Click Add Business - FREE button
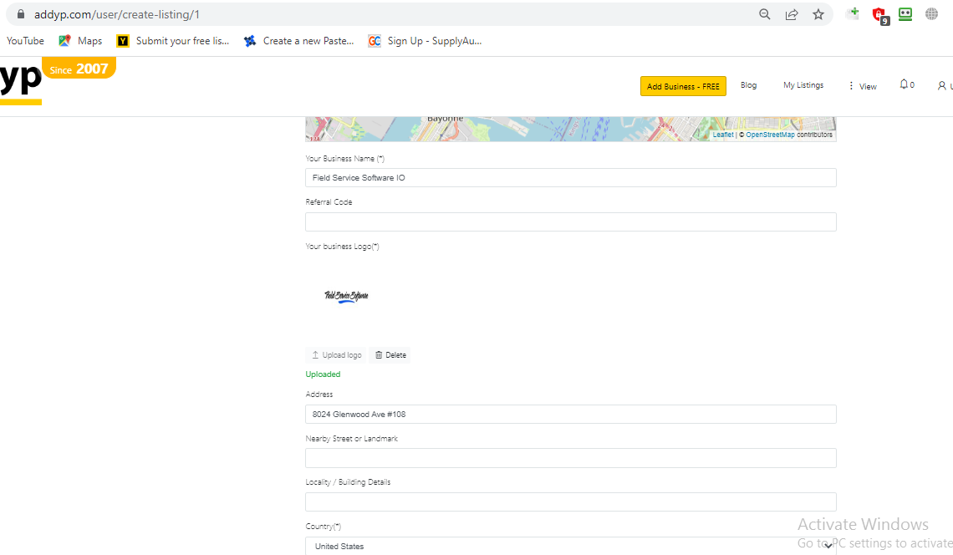The width and height of the screenshot is (953, 555). tap(683, 86)
